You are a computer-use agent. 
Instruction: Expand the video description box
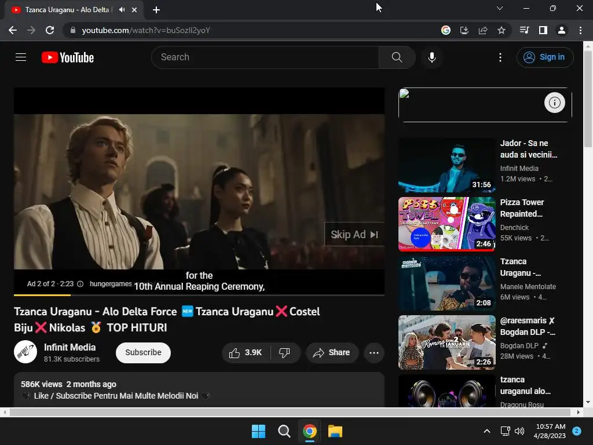199,390
